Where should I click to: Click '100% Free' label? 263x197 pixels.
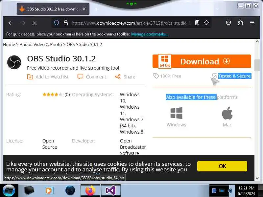click(x=171, y=76)
